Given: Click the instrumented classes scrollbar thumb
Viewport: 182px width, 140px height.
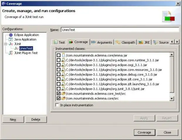Looking at the screenshot, I should click(x=172, y=75).
